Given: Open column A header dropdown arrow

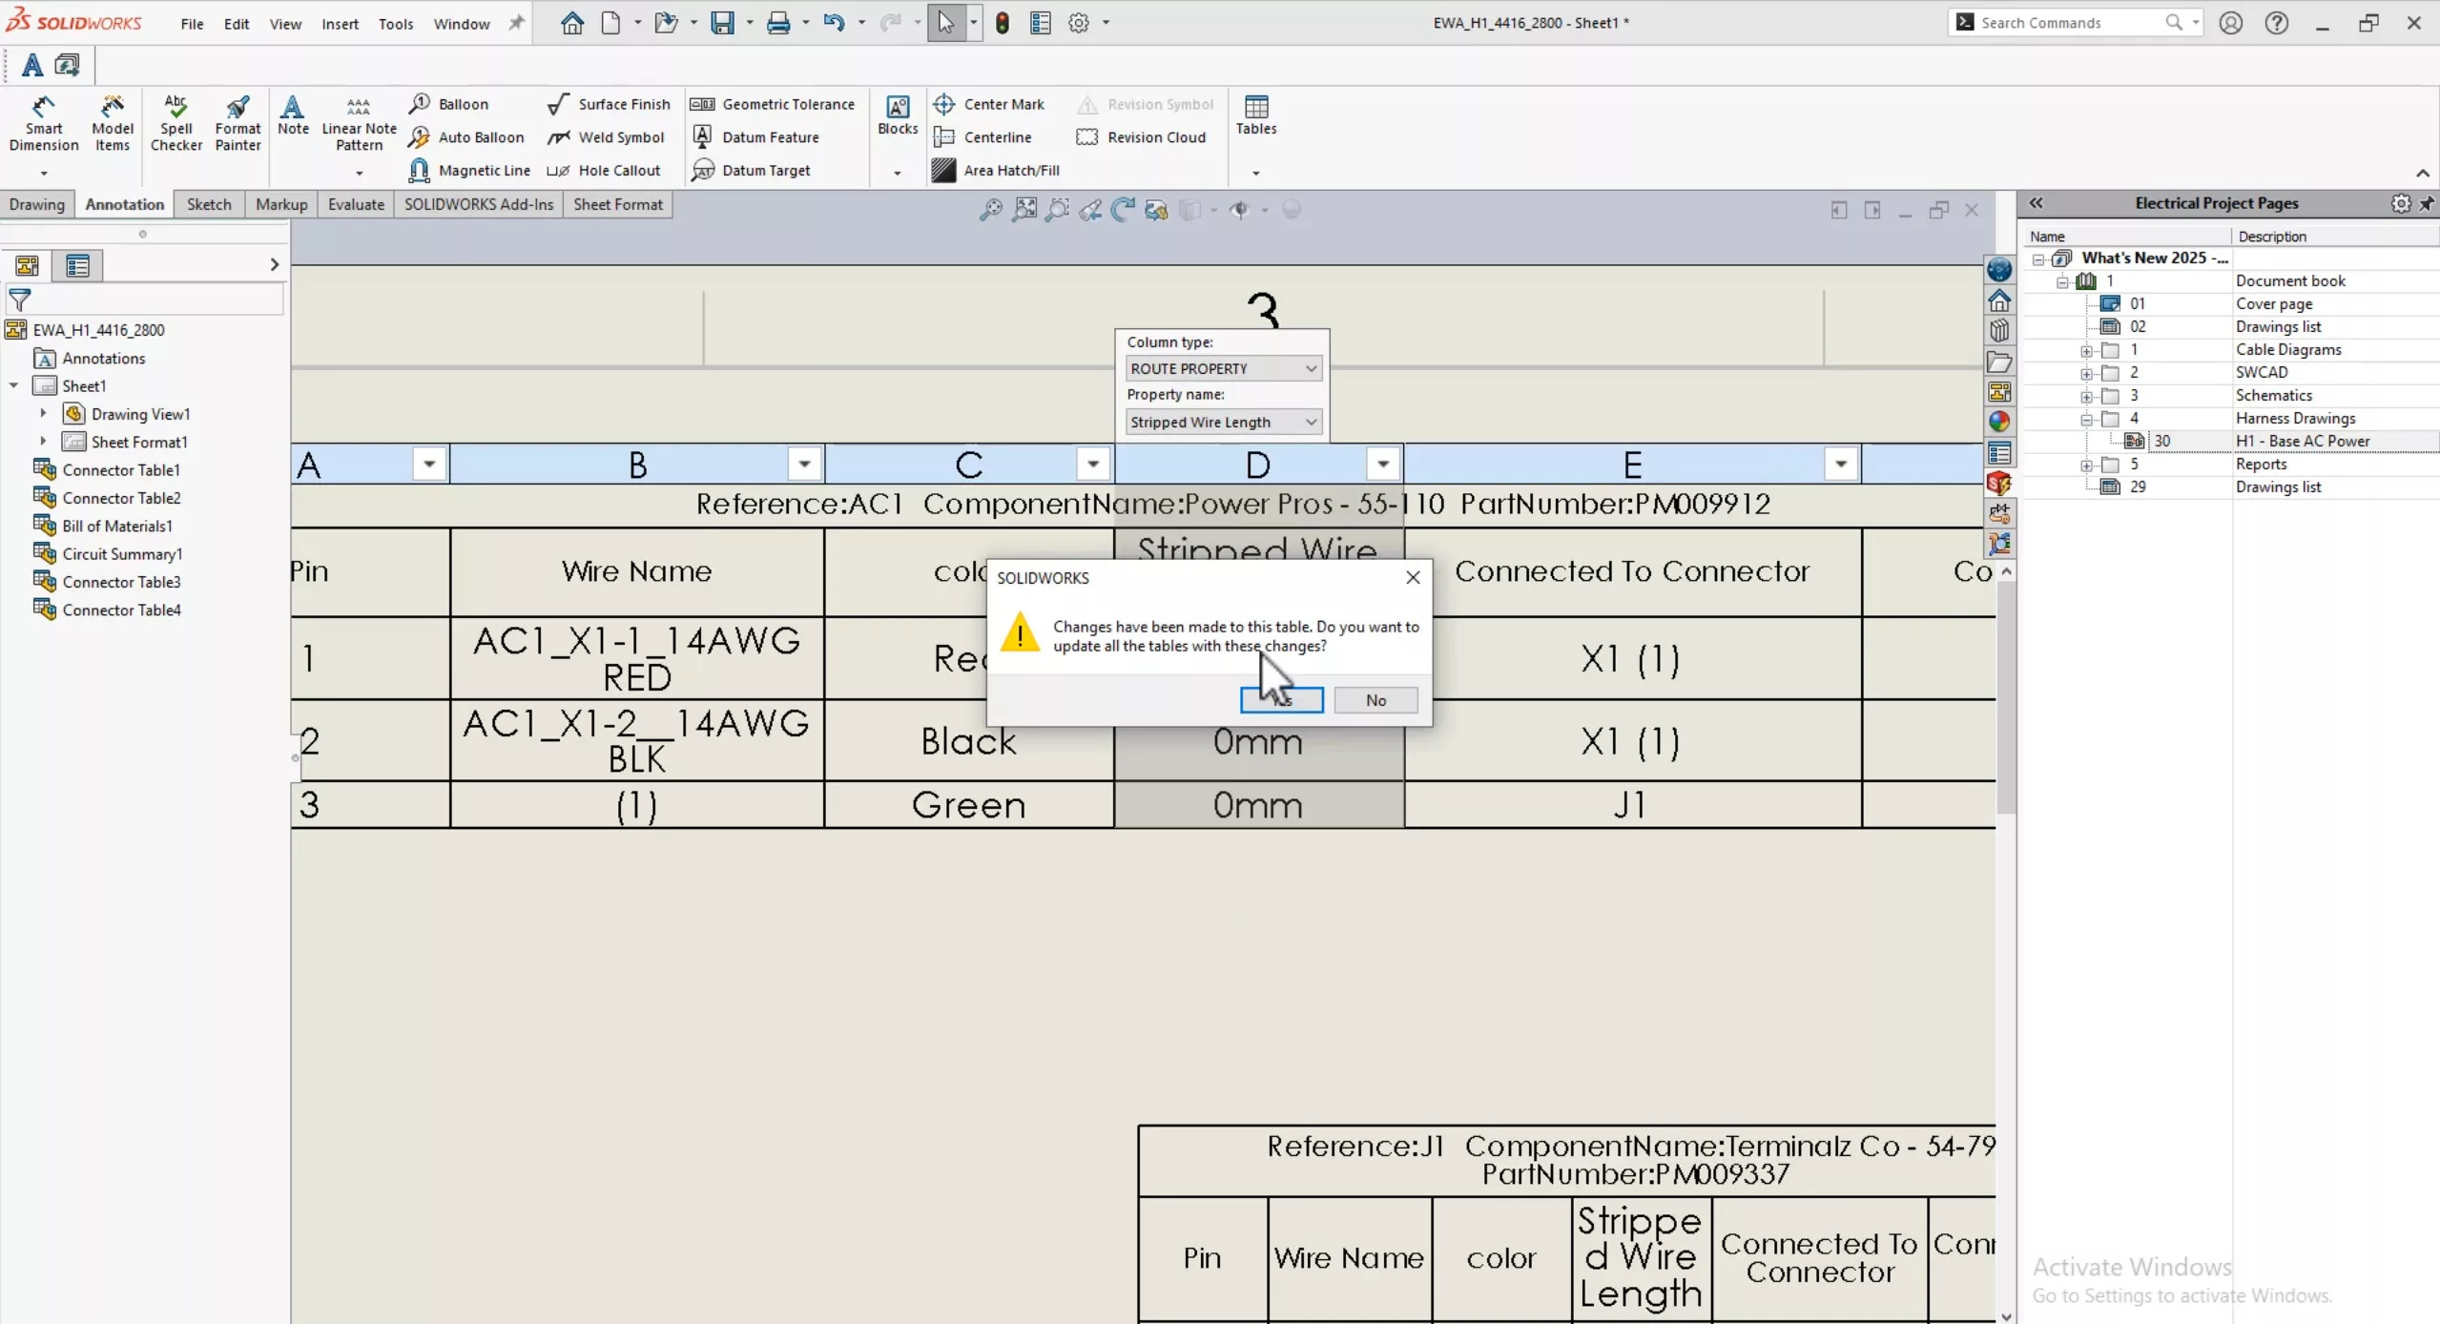Looking at the screenshot, I should tap(429, 465).
